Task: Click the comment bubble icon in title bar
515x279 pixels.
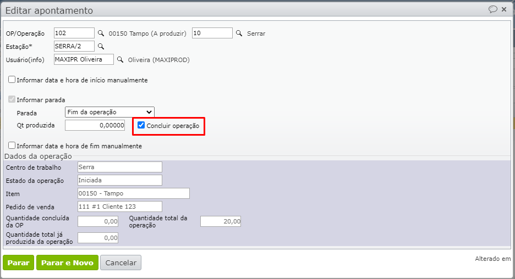Action: [492, 9]
